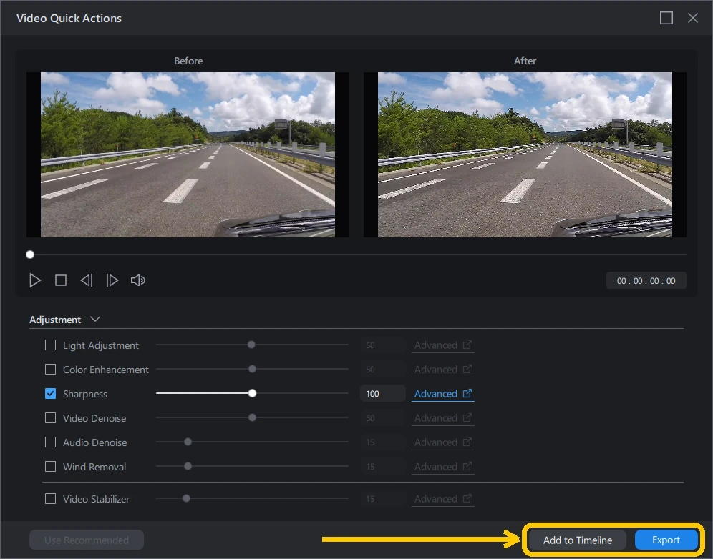Click the Sharpness label text

[85, 394]
